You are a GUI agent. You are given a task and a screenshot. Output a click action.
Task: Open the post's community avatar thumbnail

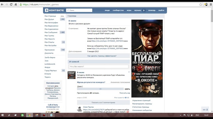pos(72,75)
